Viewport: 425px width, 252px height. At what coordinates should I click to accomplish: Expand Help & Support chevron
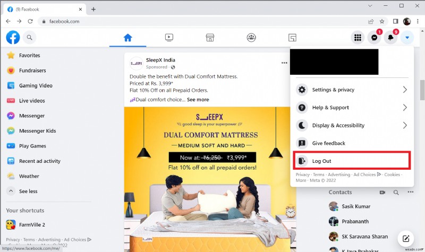click(x=405, y=108)
